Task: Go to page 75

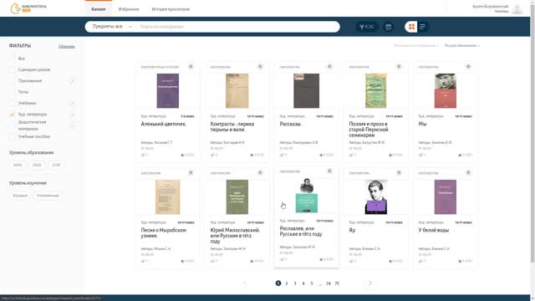Action: (x=337, y=283)
